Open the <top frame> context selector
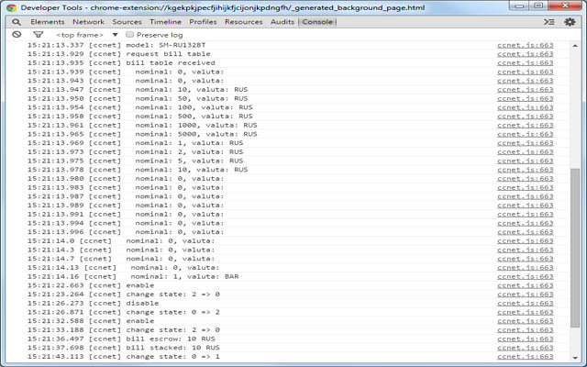The image size is (587, 367). point(80,35)
